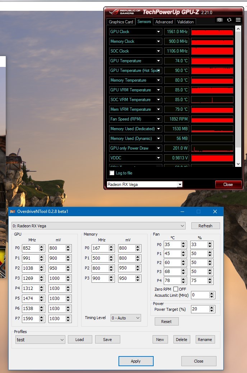The width and height of the screenshot is (247, 373).
Task: Click VDDC value 0.9813 V
Action: point(177,158)
